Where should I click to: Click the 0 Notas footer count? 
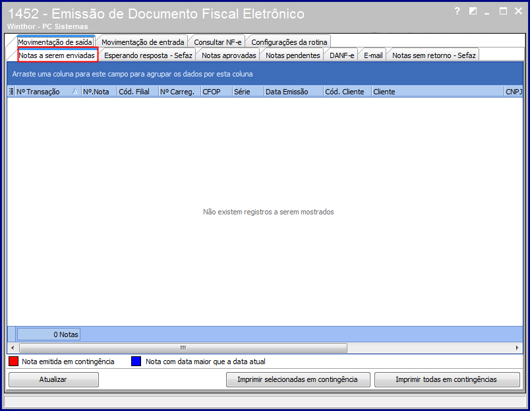coord(49,334)
